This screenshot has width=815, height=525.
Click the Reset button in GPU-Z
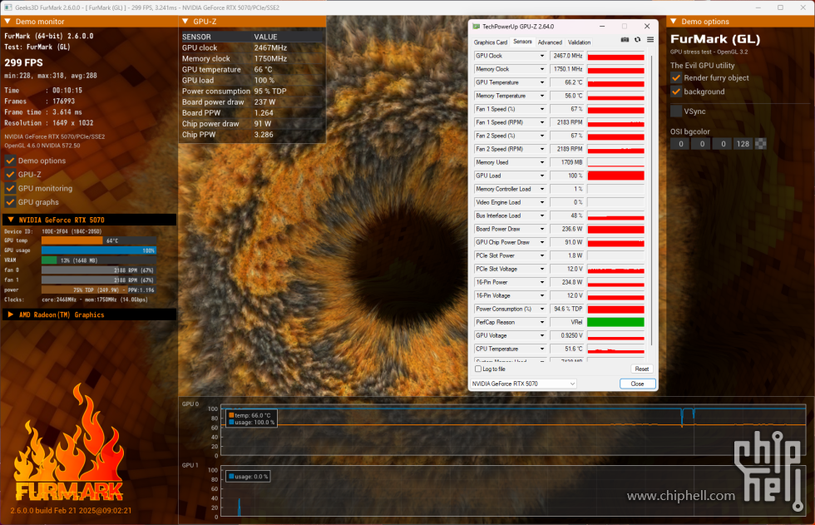pyautogui.click(x=642, y=369)
